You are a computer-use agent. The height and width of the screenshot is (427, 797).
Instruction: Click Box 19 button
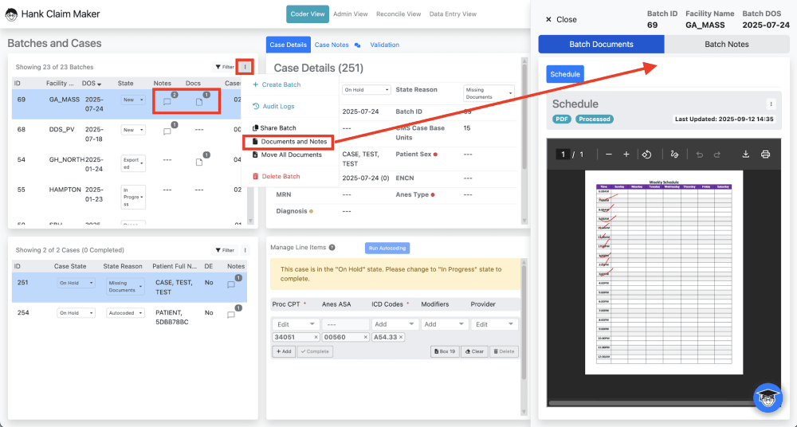[x=445, y=351]
